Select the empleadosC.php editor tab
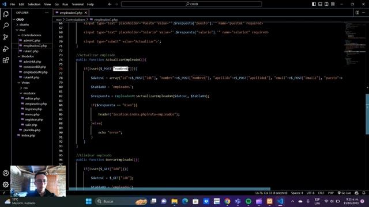 71,13
